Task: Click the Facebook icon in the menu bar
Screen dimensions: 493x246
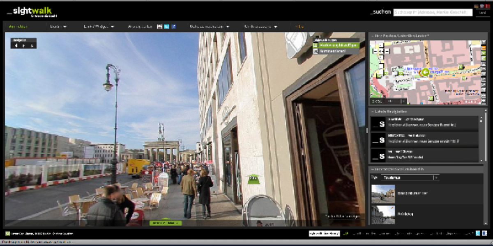Action: click(x=174, y=27)
